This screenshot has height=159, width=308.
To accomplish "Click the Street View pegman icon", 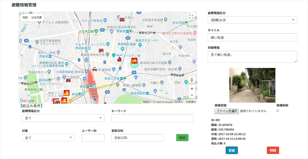I will coord(191,80).
